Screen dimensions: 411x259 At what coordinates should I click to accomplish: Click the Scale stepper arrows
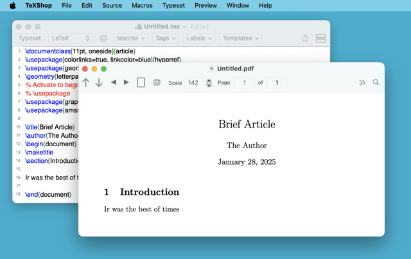(209, 83)
